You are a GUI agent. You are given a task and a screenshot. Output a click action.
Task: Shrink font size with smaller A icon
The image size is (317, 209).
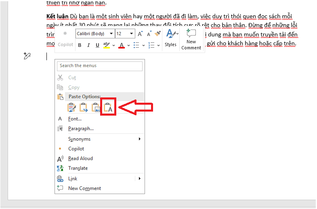[x=149, y=34]
